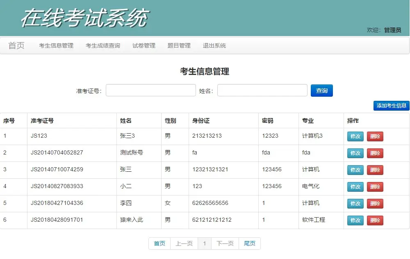Click 尾页 to jump to last page
410x259 pixels.
point(250,243)
